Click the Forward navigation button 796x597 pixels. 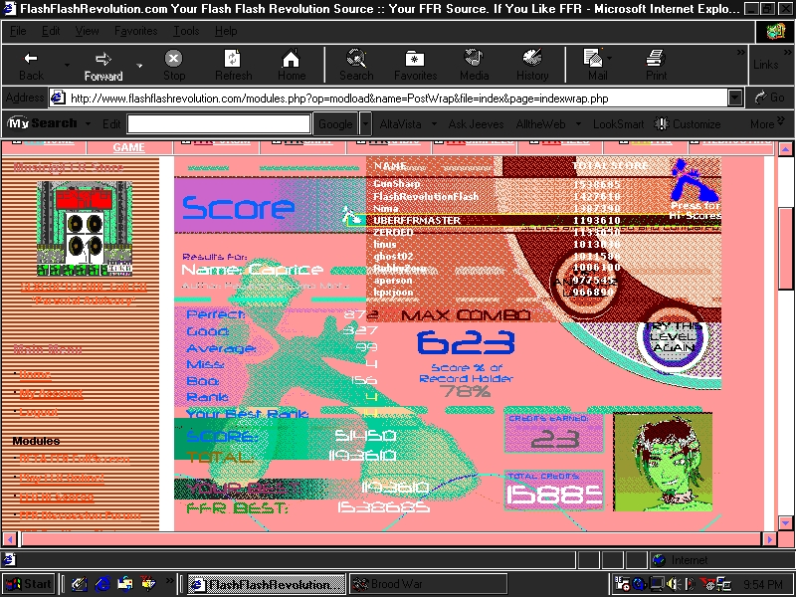click(x=103, y=66)
